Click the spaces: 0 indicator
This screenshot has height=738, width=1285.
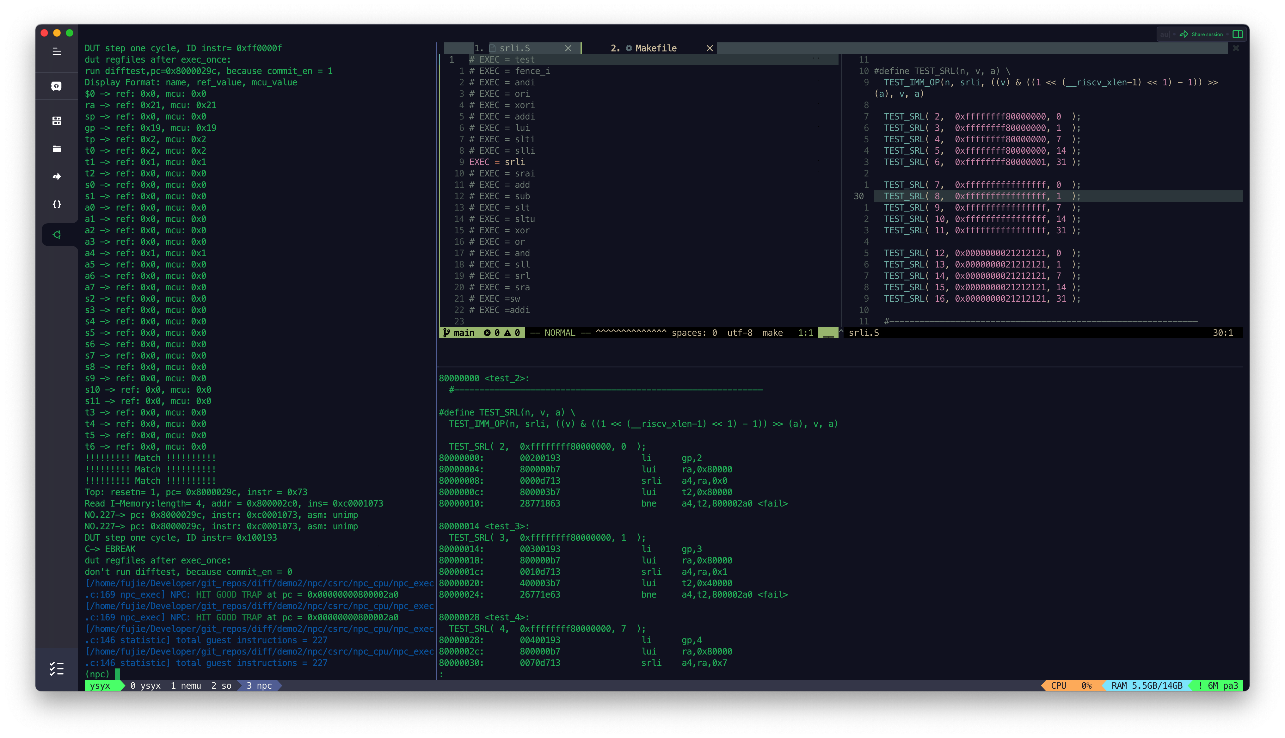click(694, 333)
